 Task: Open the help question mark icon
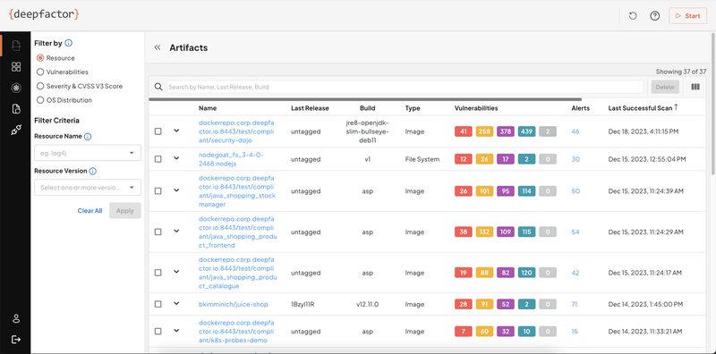(x=655, y=16)
